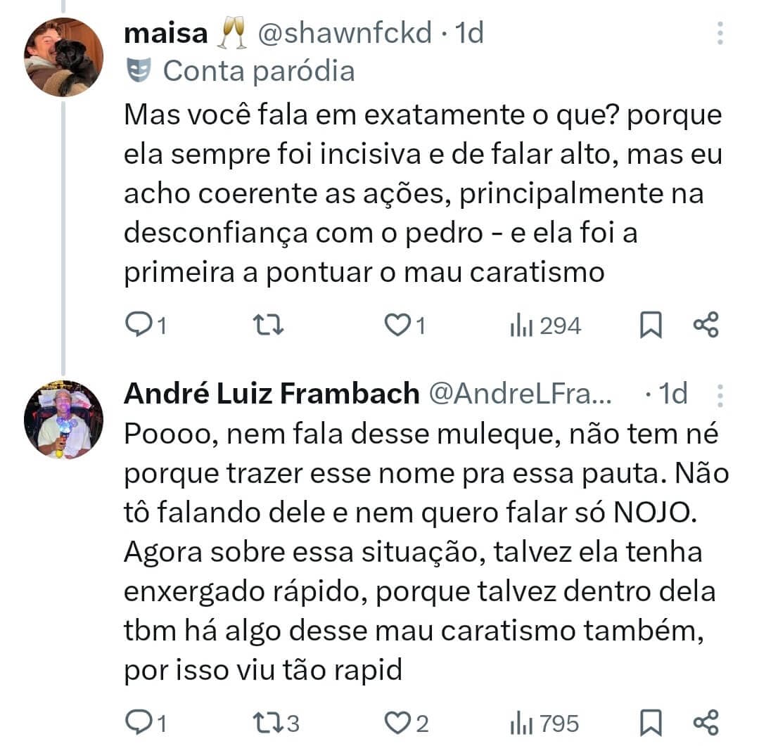Bookmark André Luiz Frambach's tweet
This screenshot has width=759, height=746.
pos(651,722)
